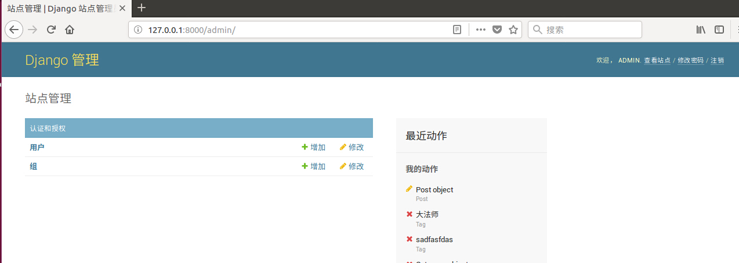739x263 pixels.
Task: Save page to Pocket icon
Action: coord(497,30)
